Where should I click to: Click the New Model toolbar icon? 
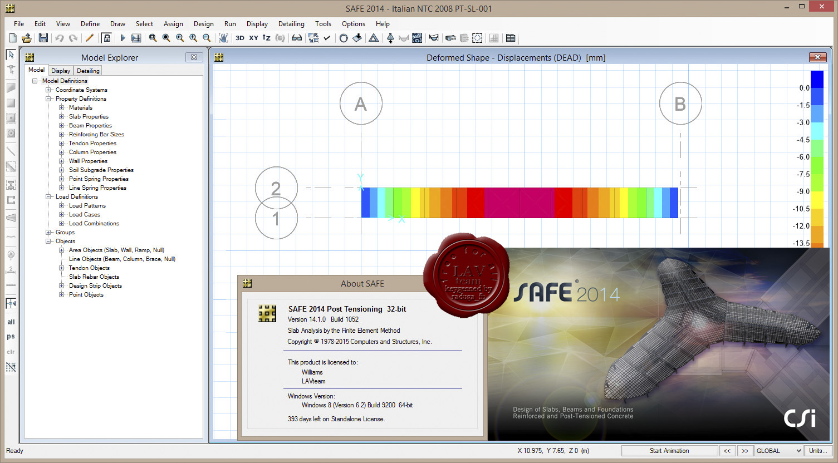click(13, 38)
